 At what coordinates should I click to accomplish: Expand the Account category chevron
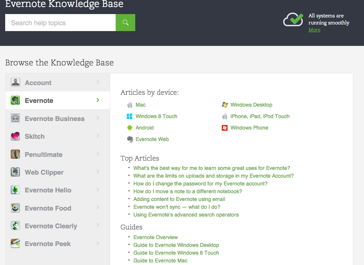98,82
